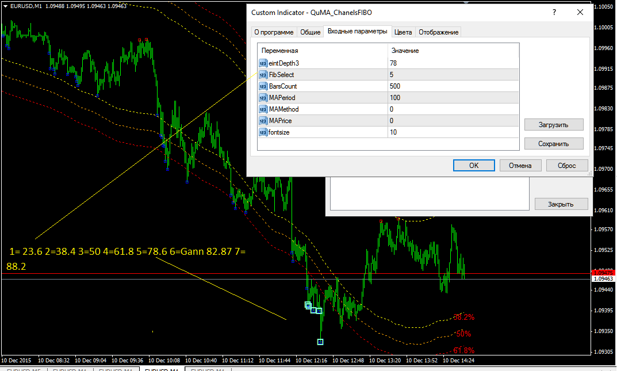The image size is (617, 371).
Task: Edit the fontsize value 10
Action: pos(453,132)
